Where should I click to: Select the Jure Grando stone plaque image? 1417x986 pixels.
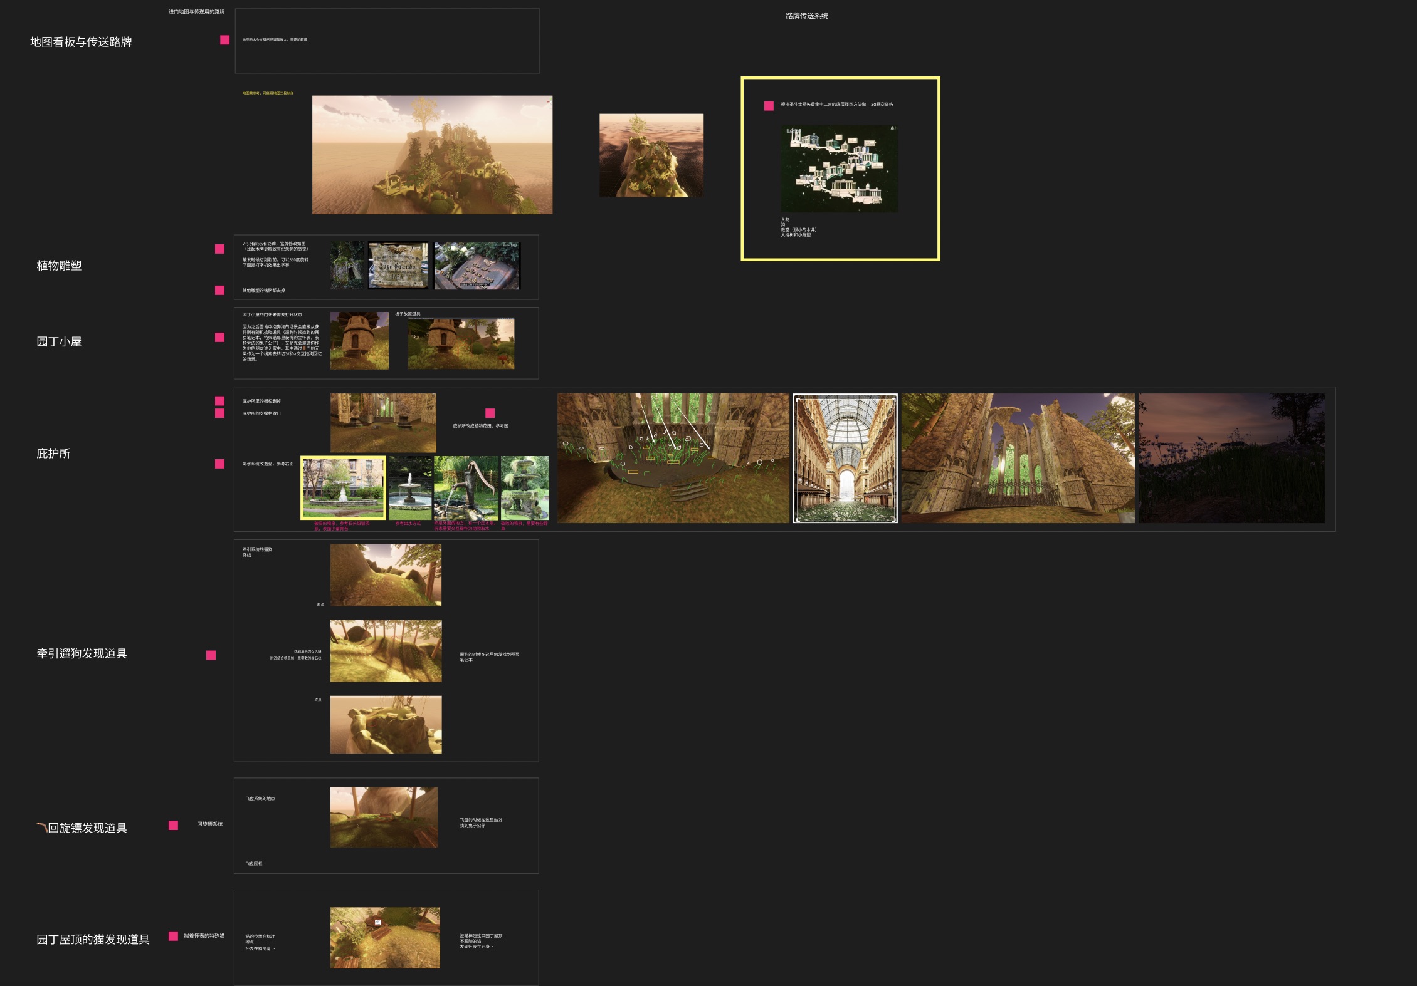(398, 266)
